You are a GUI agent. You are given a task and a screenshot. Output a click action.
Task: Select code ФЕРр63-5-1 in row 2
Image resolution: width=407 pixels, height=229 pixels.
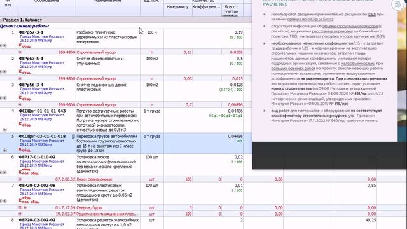click(x=31, y=59)
